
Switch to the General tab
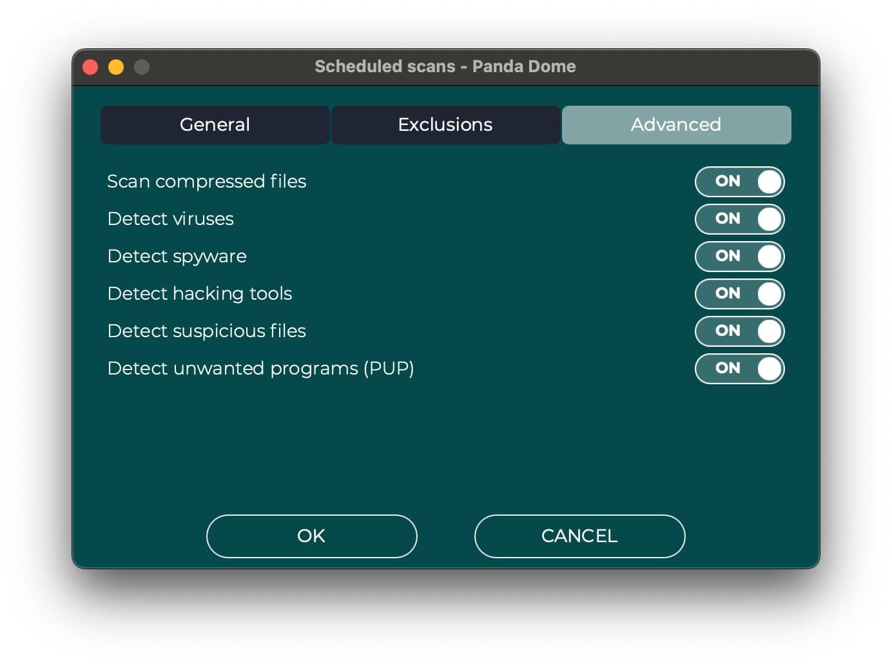215,124
